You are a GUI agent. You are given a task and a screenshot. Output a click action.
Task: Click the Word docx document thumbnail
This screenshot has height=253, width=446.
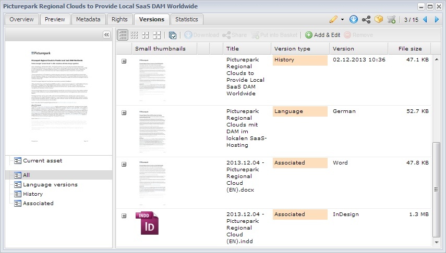(152, 183)
